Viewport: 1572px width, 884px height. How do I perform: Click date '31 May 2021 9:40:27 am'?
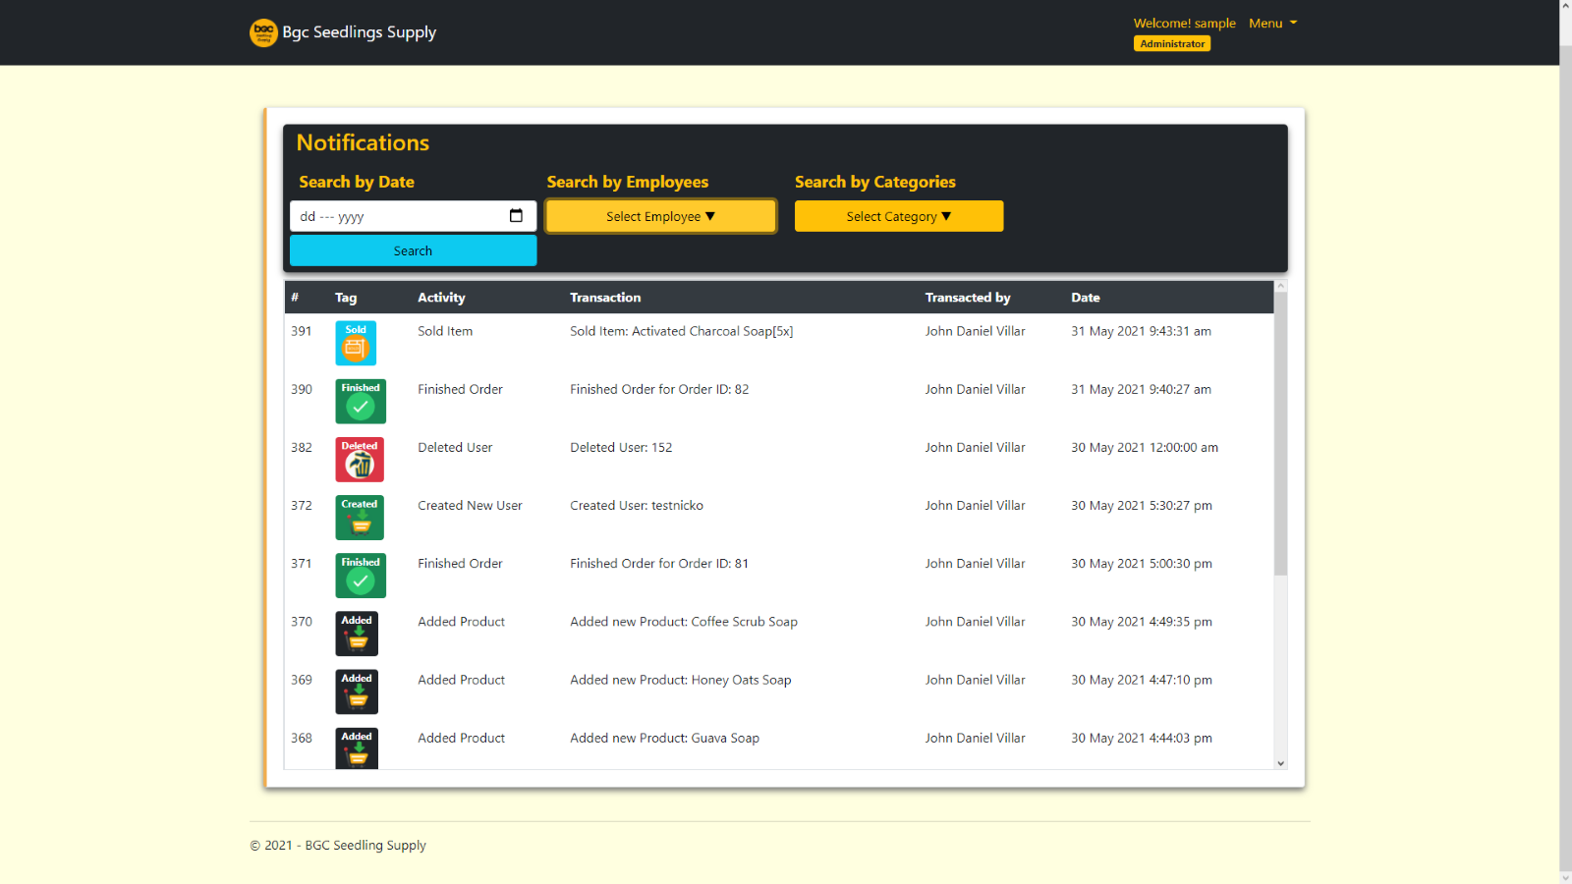click(1141, 389)
